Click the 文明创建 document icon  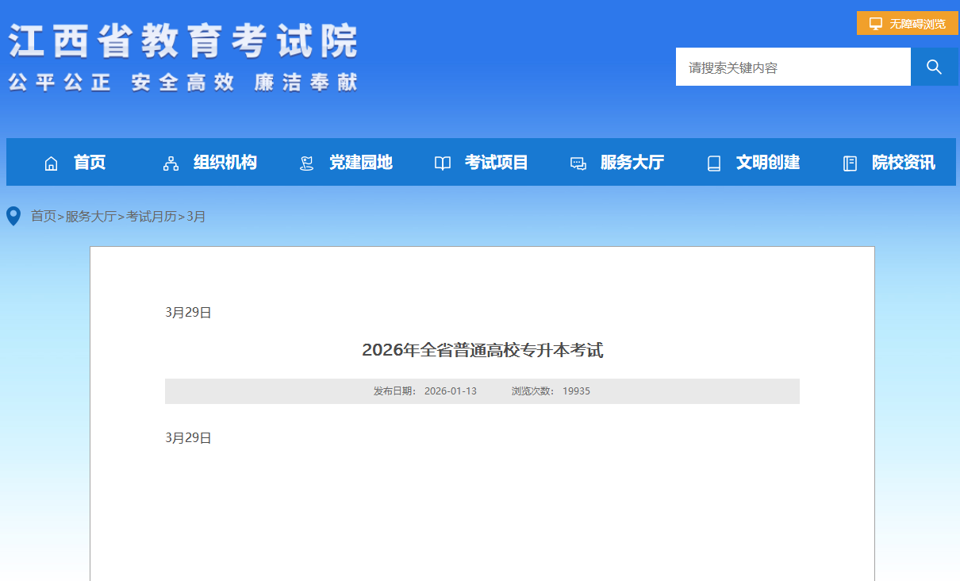[x=713, y=162]
